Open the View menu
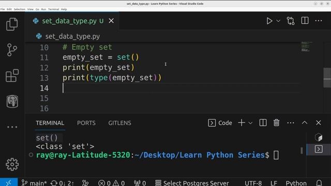331x186 pixels. click(x=31, y=9)
